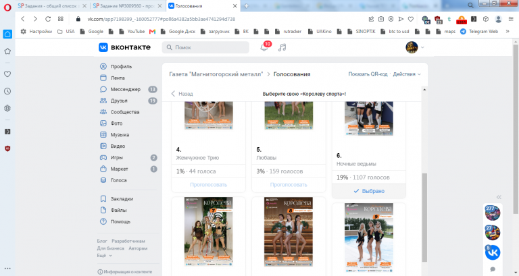Viewport: 519px width, 276px height.
Task: Open poster thumbnail number 9
Action: pos(369,238)
